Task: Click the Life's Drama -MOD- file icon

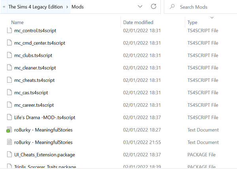Action: pyautogui.click(x=9, y=117)
